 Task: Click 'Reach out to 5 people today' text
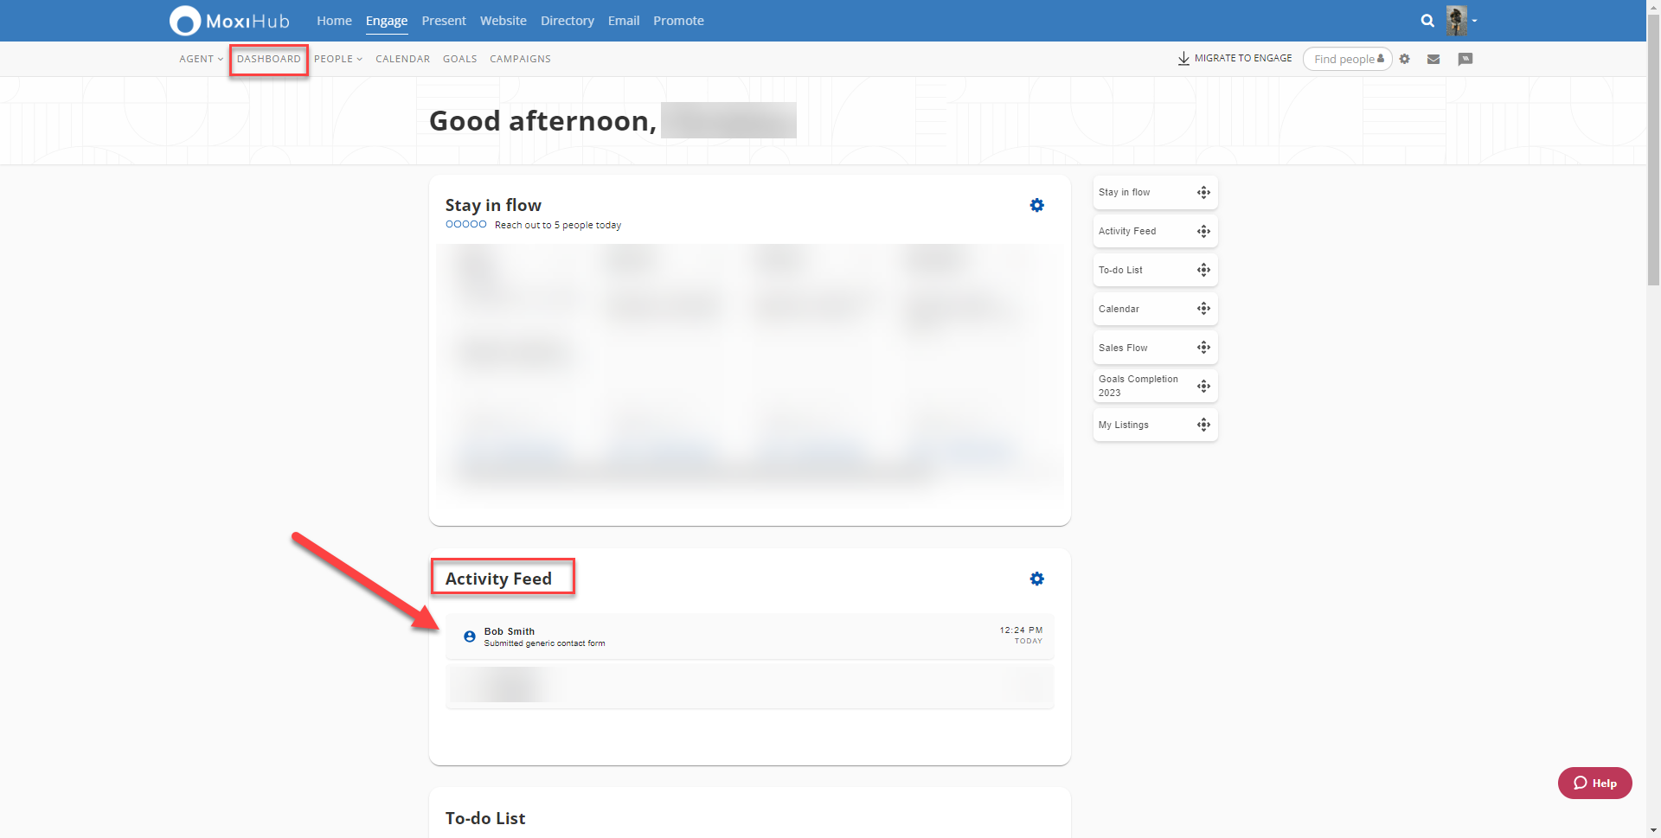click(x=558, y=225)
